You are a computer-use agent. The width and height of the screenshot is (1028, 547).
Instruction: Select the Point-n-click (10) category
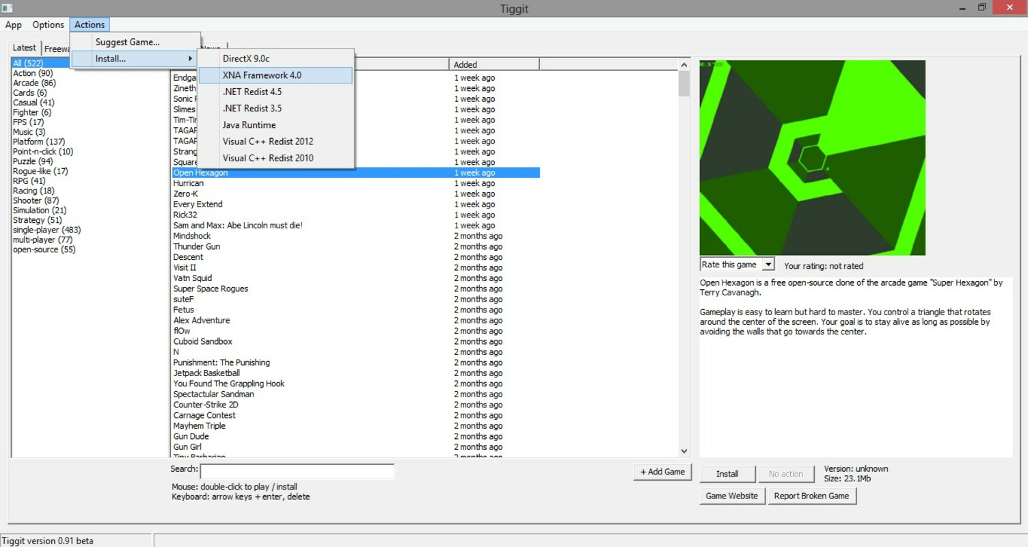click(43, 152)
